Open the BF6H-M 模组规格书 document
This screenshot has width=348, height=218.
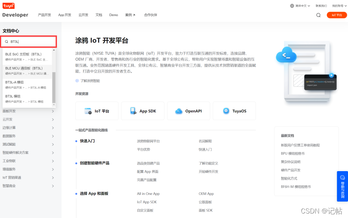(x=296, y=187)
